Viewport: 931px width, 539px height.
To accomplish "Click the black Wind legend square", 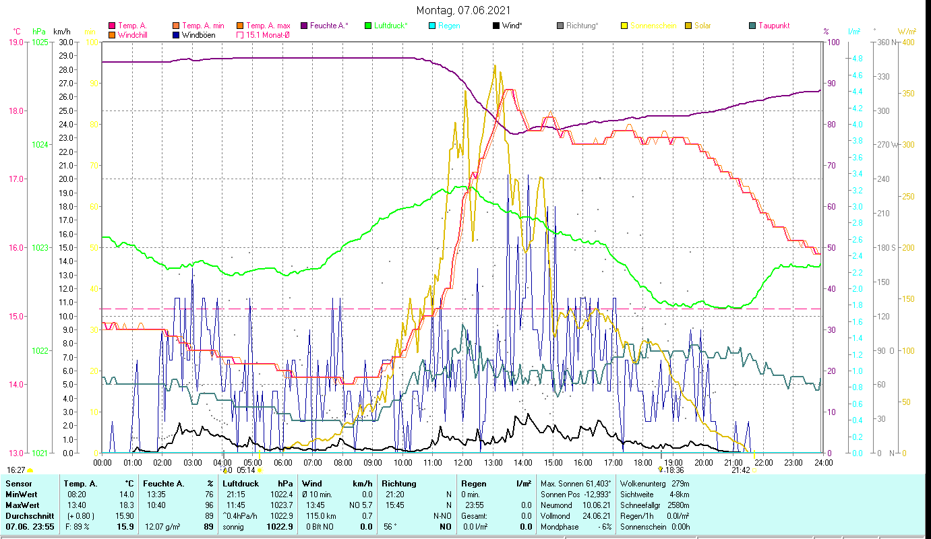I will (x=496, y=26).
